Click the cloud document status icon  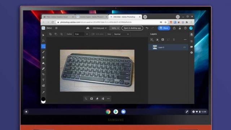click(88, 28)
